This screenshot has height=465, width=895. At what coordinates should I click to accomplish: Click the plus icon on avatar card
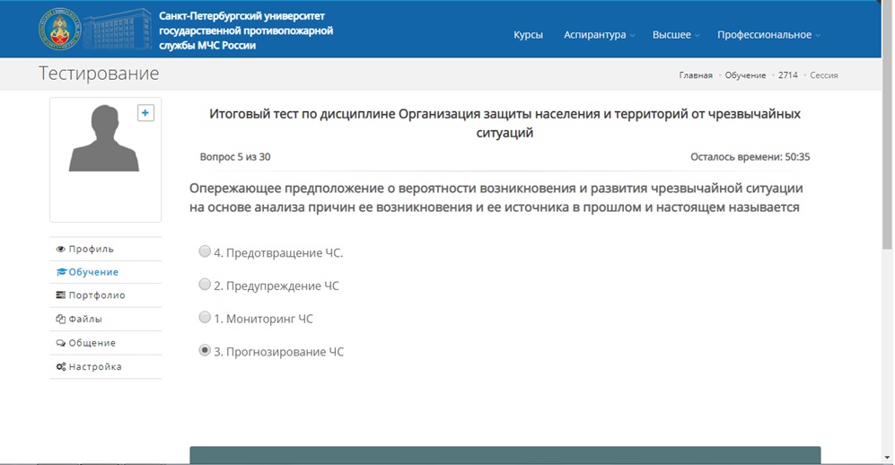click(145, 112)
